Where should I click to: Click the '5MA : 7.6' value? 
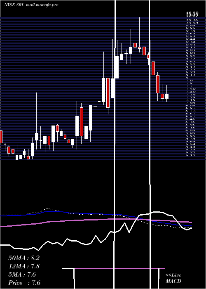click(22, 275)
